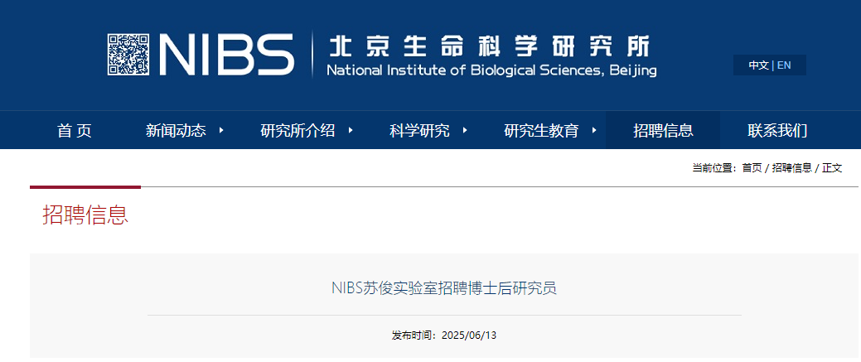Expand the 研究生教育 submenu arrow
The image size is (861, 362).
click(x=594, y=130)
